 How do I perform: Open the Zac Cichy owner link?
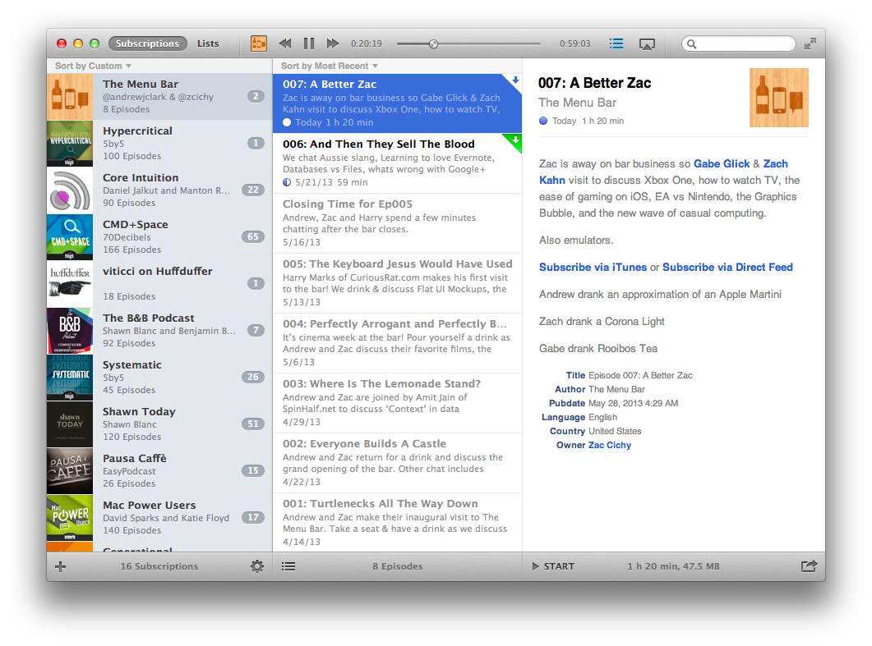[610, 445]
